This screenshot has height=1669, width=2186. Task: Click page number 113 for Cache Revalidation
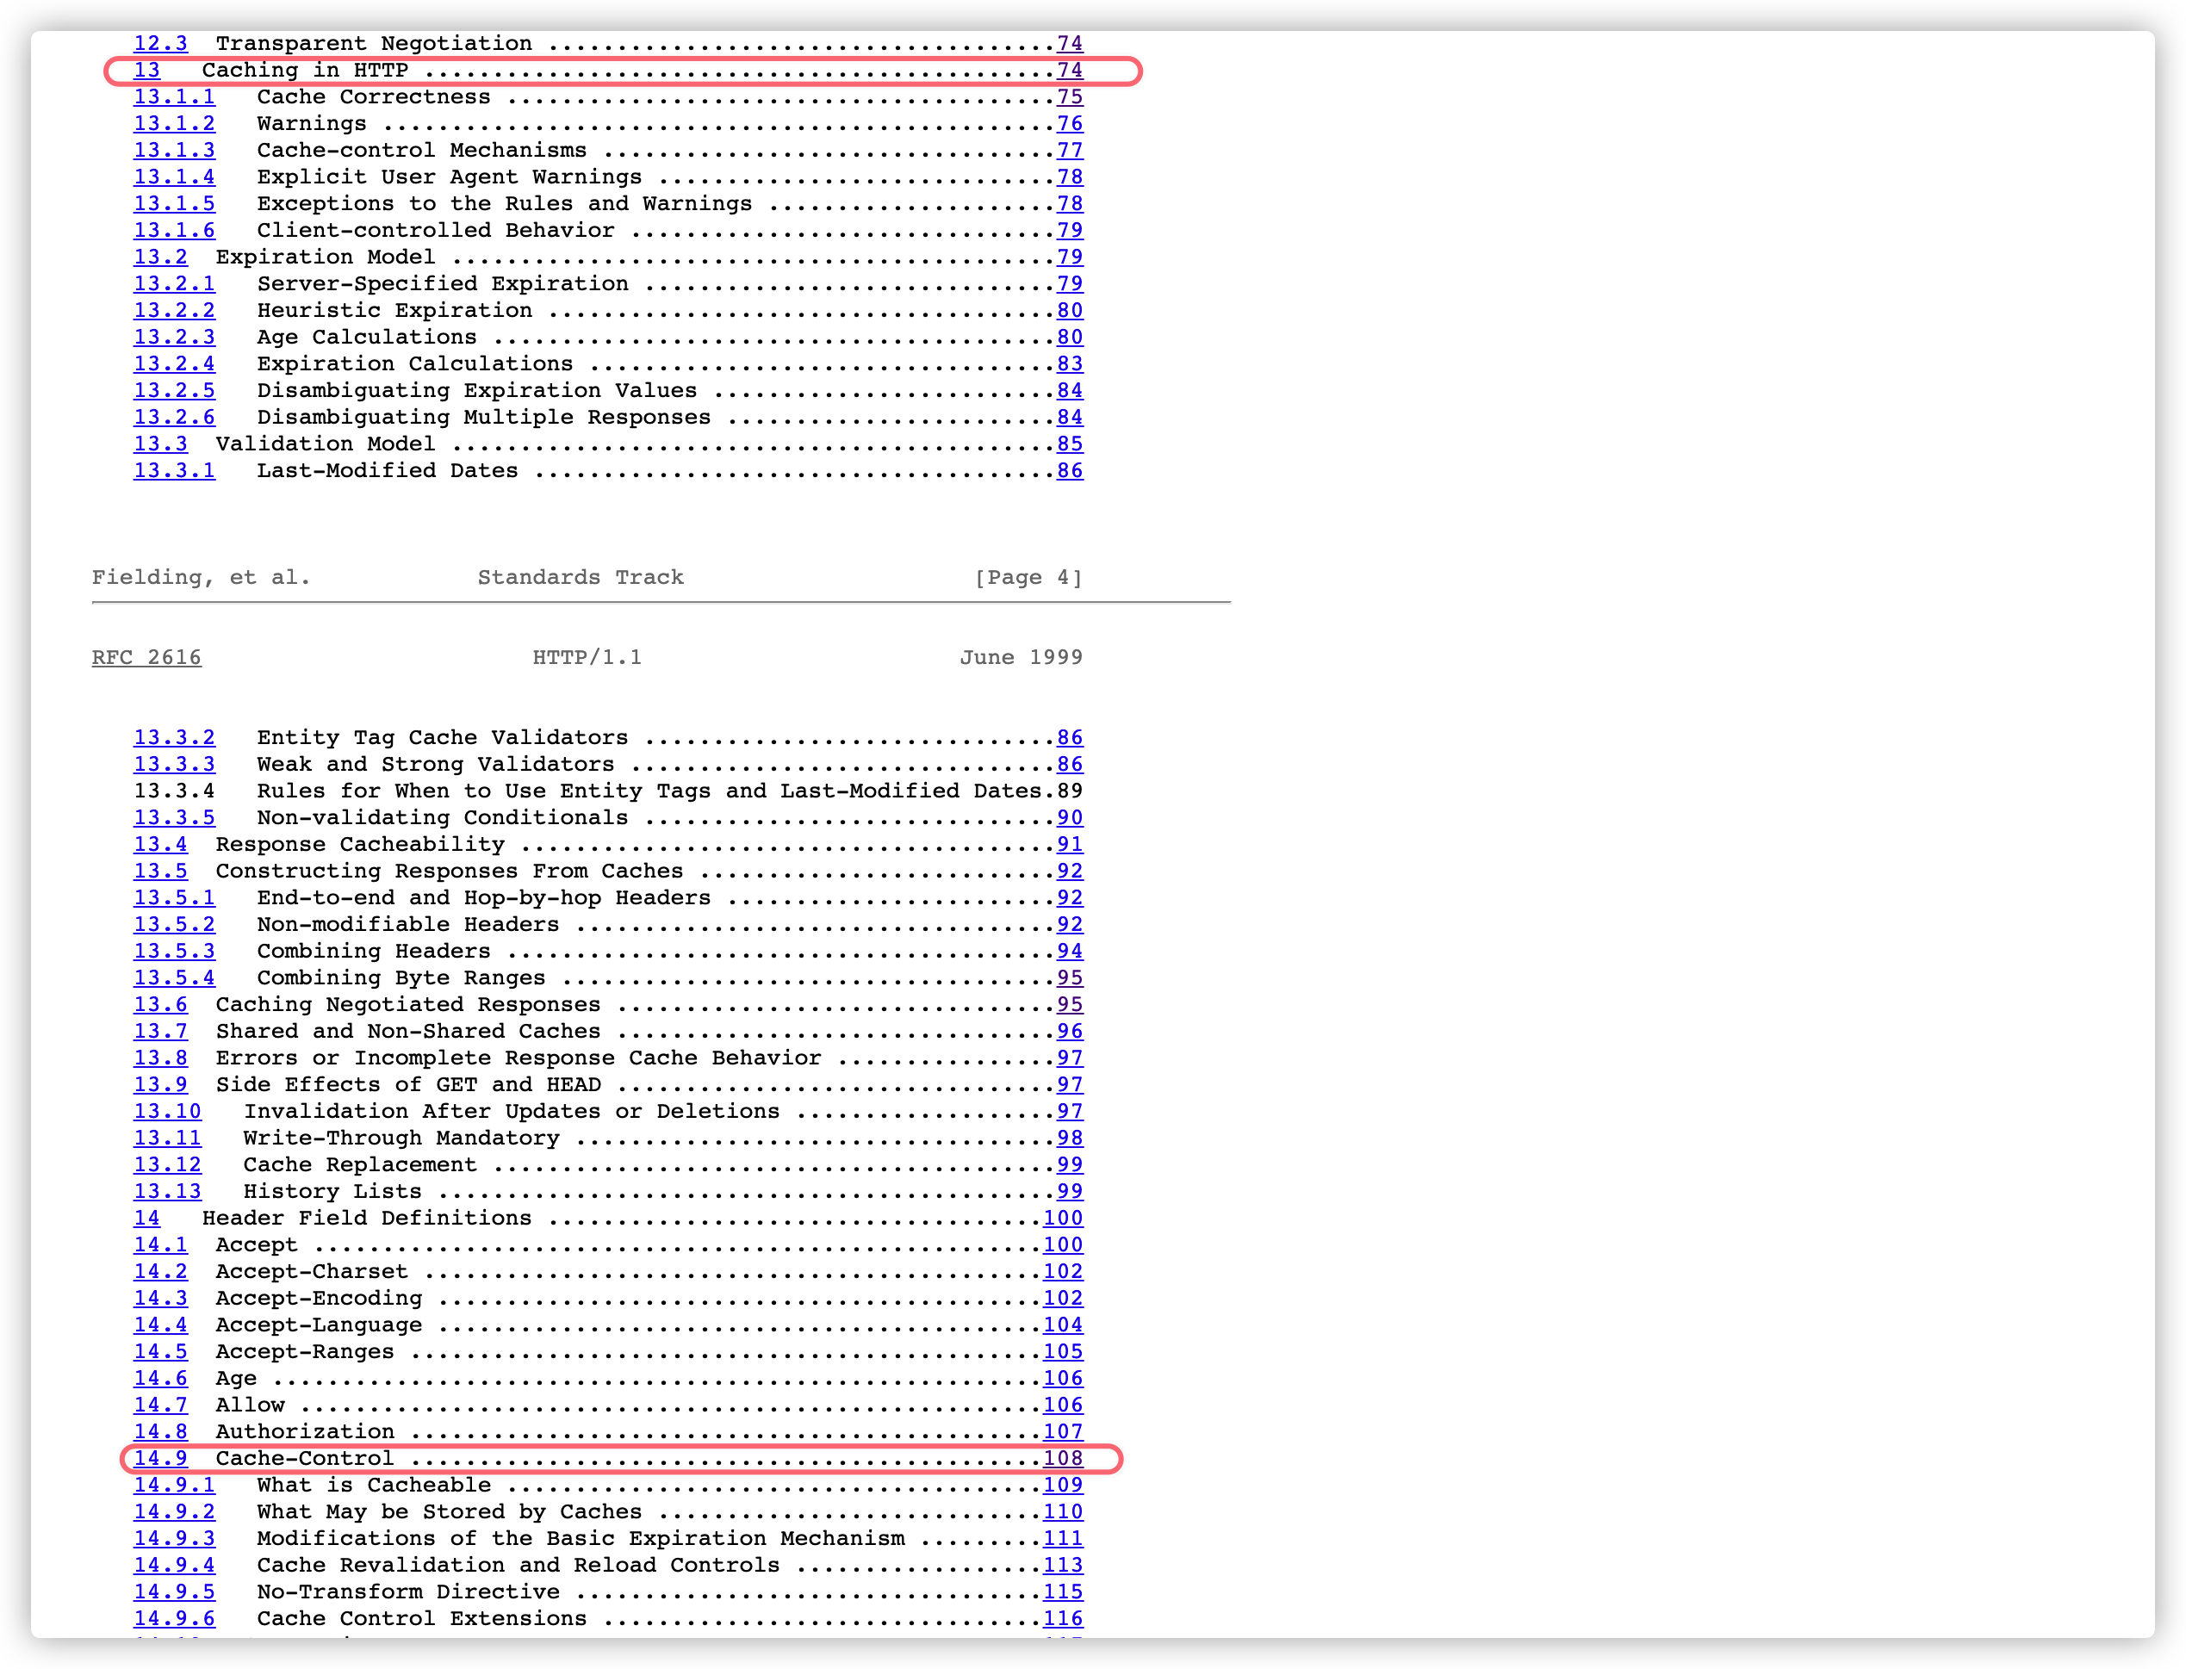(x=1062, y=1566)
